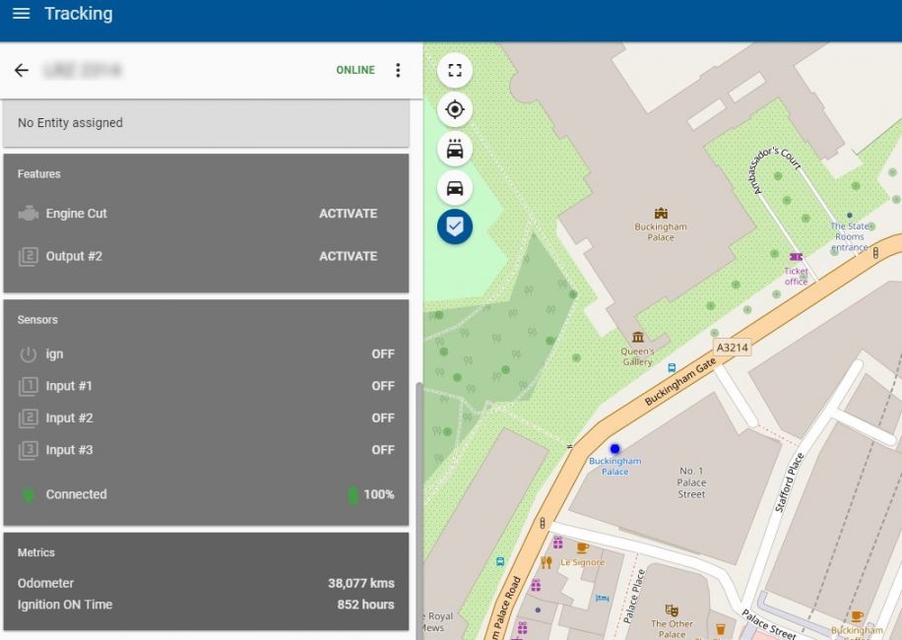Click the Stafford Place street label

coord(789,482)
